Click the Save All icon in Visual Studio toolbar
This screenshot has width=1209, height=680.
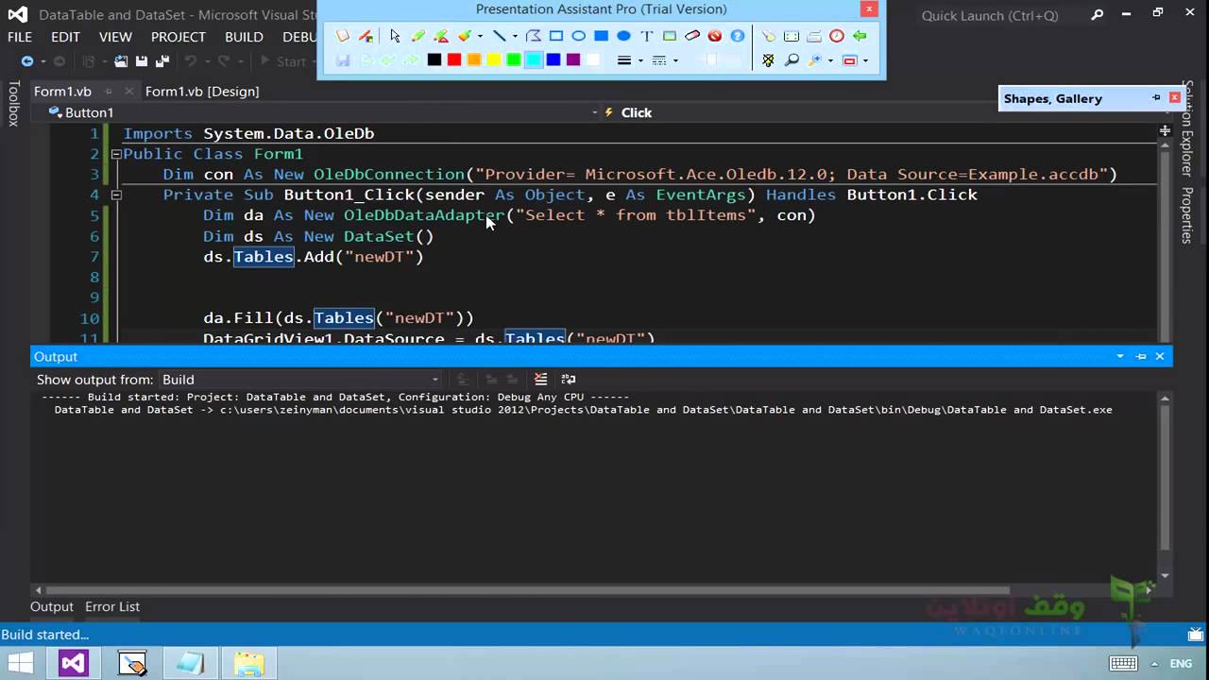[x=162, y=61]
